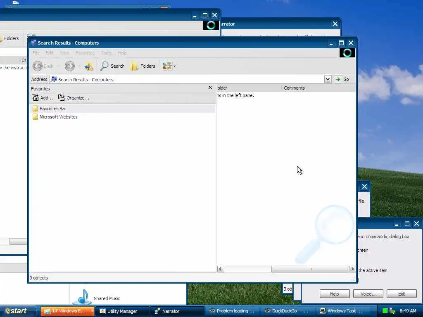Image resolution: width=423 pixels, height=317 pixels.
Task: Click the Start button
Action: tap(17, 311)
